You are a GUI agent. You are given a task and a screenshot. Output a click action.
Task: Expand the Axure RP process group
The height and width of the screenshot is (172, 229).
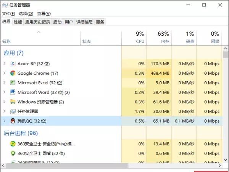[x=4, y=63]
